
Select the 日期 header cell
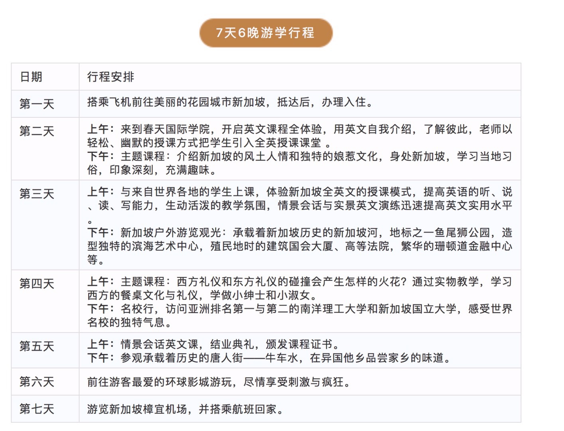(31, 77)
